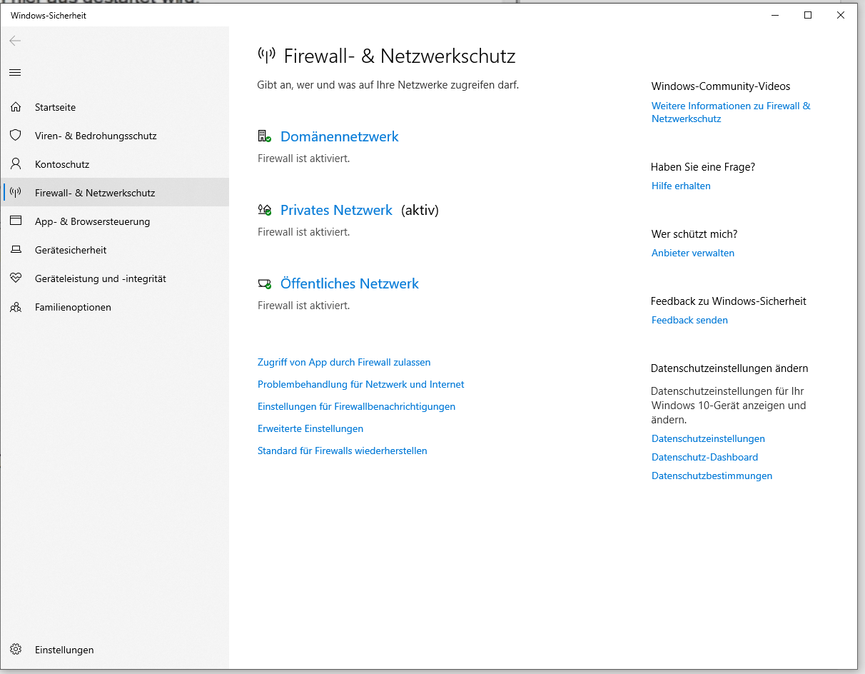
Task: Click the Familienoptionen people icon
Action: [x=16, y=307]
